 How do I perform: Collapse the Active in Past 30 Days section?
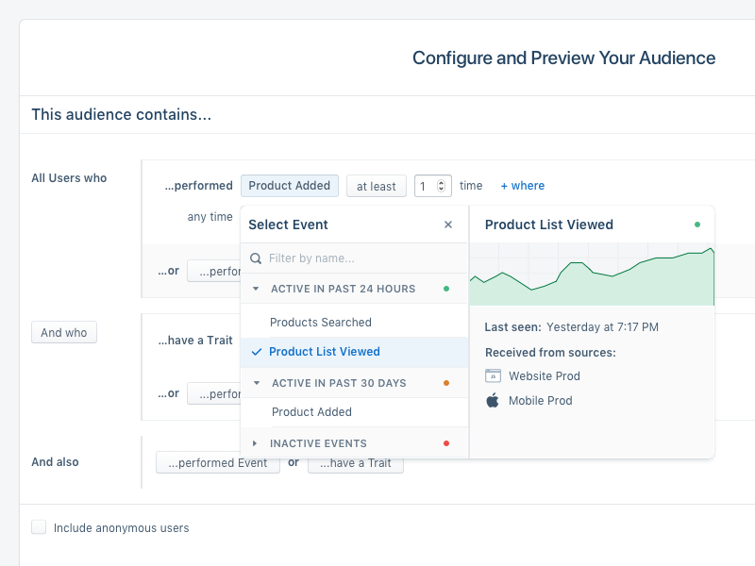[x=256, y=383]
